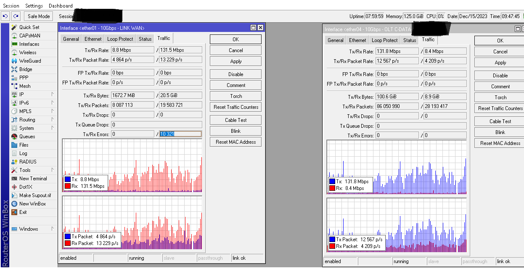Open WireGuard settings from the sidebar
Viewport: 524px width, 274px height.
pyautogui.click(x=30, y=61)
